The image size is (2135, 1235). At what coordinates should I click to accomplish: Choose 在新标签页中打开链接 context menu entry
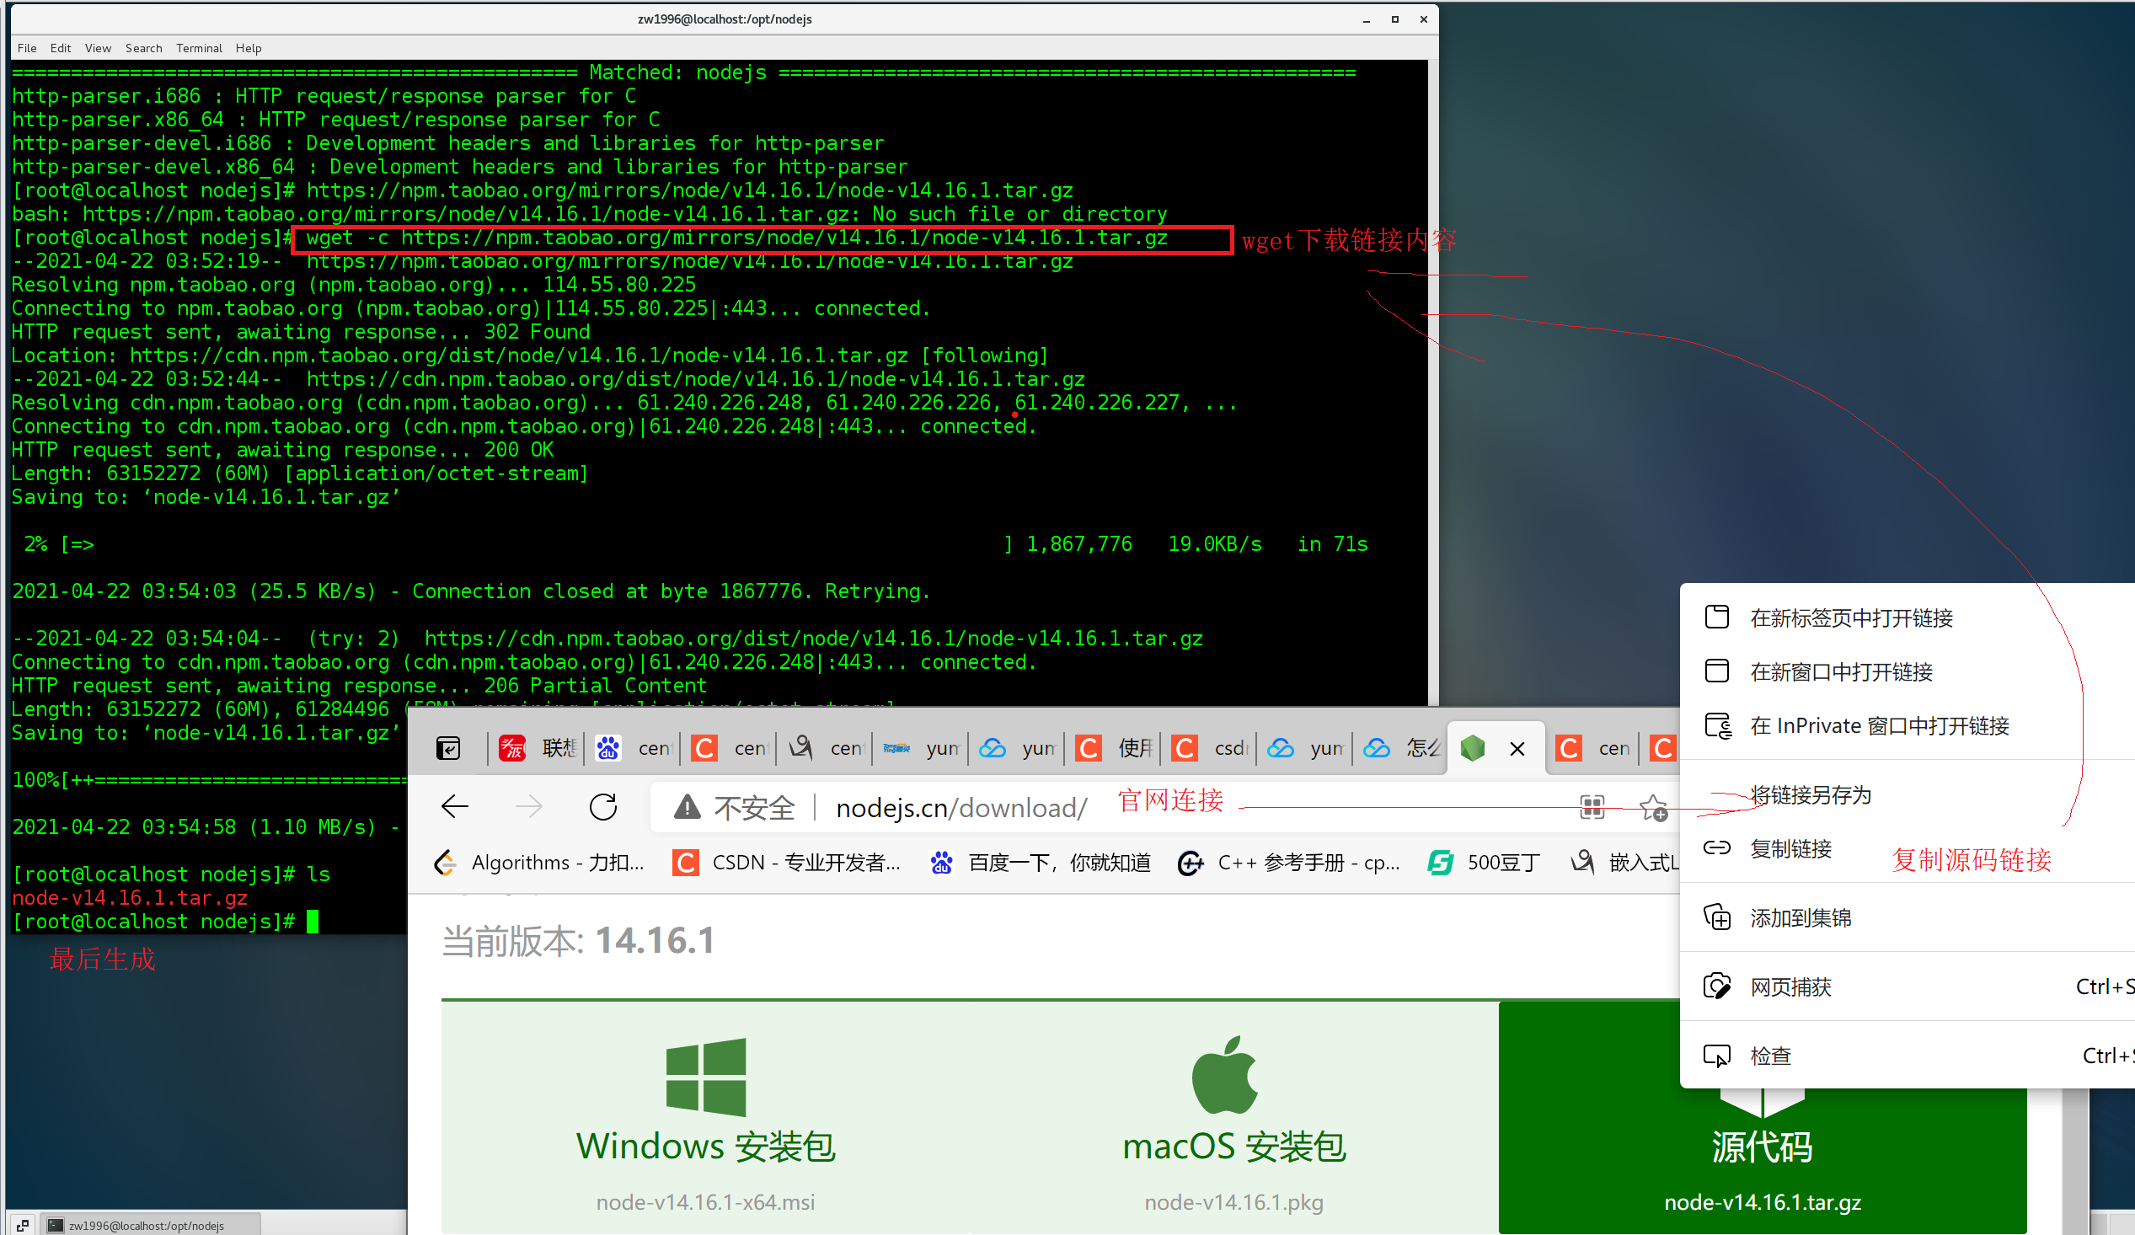point(1850,618)
